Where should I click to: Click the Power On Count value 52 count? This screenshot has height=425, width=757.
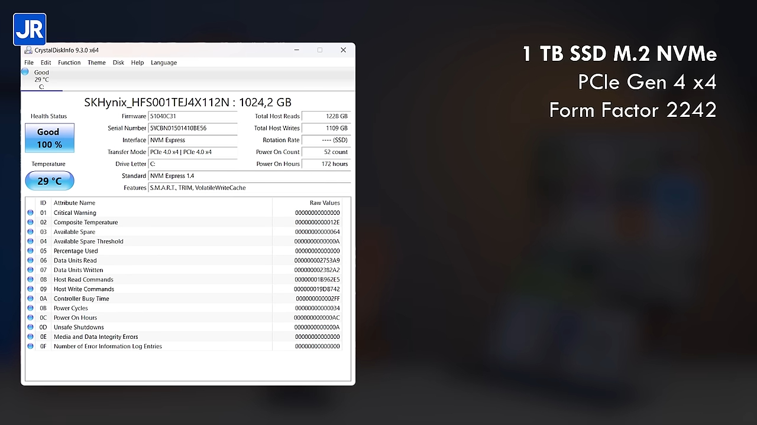pyautogui.click(x=326, y=152)
